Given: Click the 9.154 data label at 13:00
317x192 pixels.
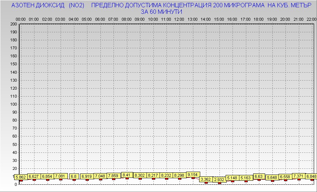Looking at the screenshot, I should 192,175.
